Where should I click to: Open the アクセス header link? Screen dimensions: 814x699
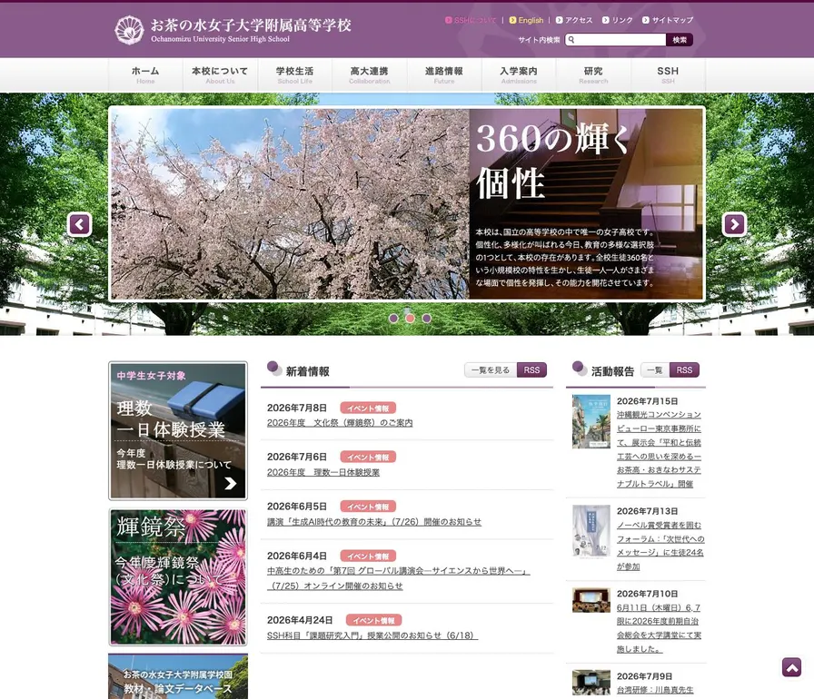tap(574, 20)
